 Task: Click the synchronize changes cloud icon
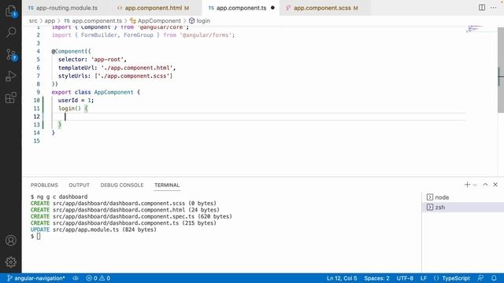click(76, 278)
